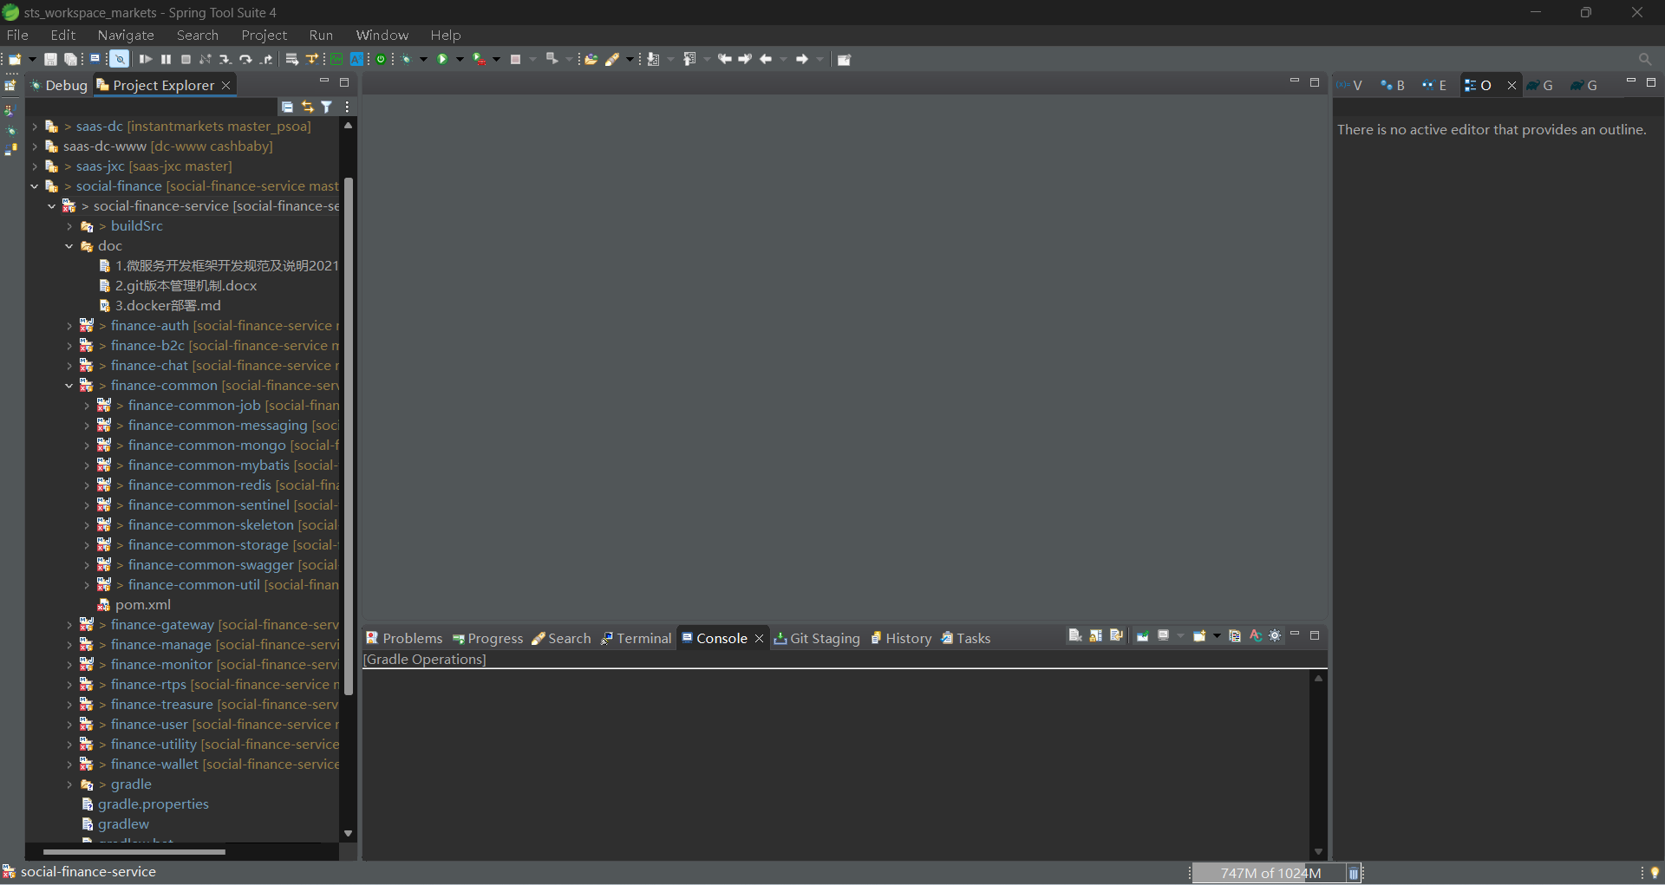
Task: Click the Suspend (pause) icon
Action: click(x=166, y=59)
